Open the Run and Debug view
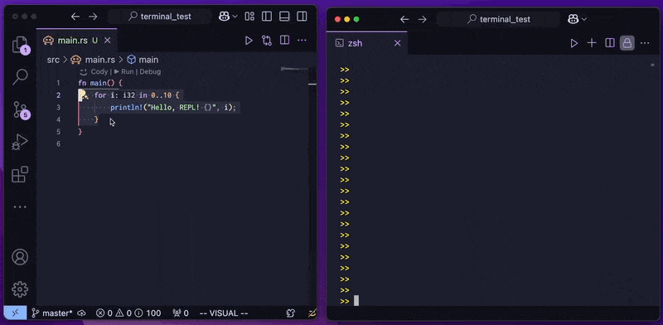663x325 pixels. coord(20,142)
